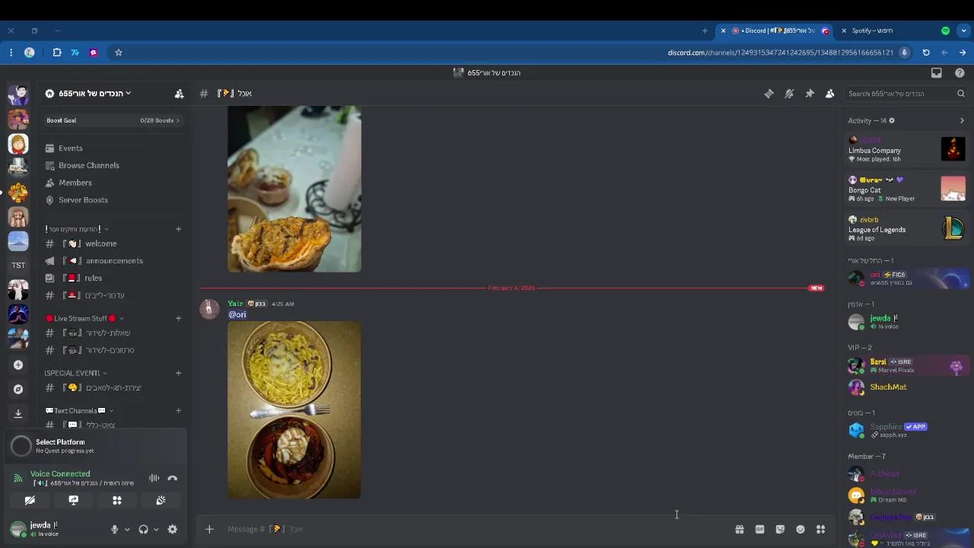Click Select Platform quest card
Viewport: 974px width, 548px height.
click(95, 446)
